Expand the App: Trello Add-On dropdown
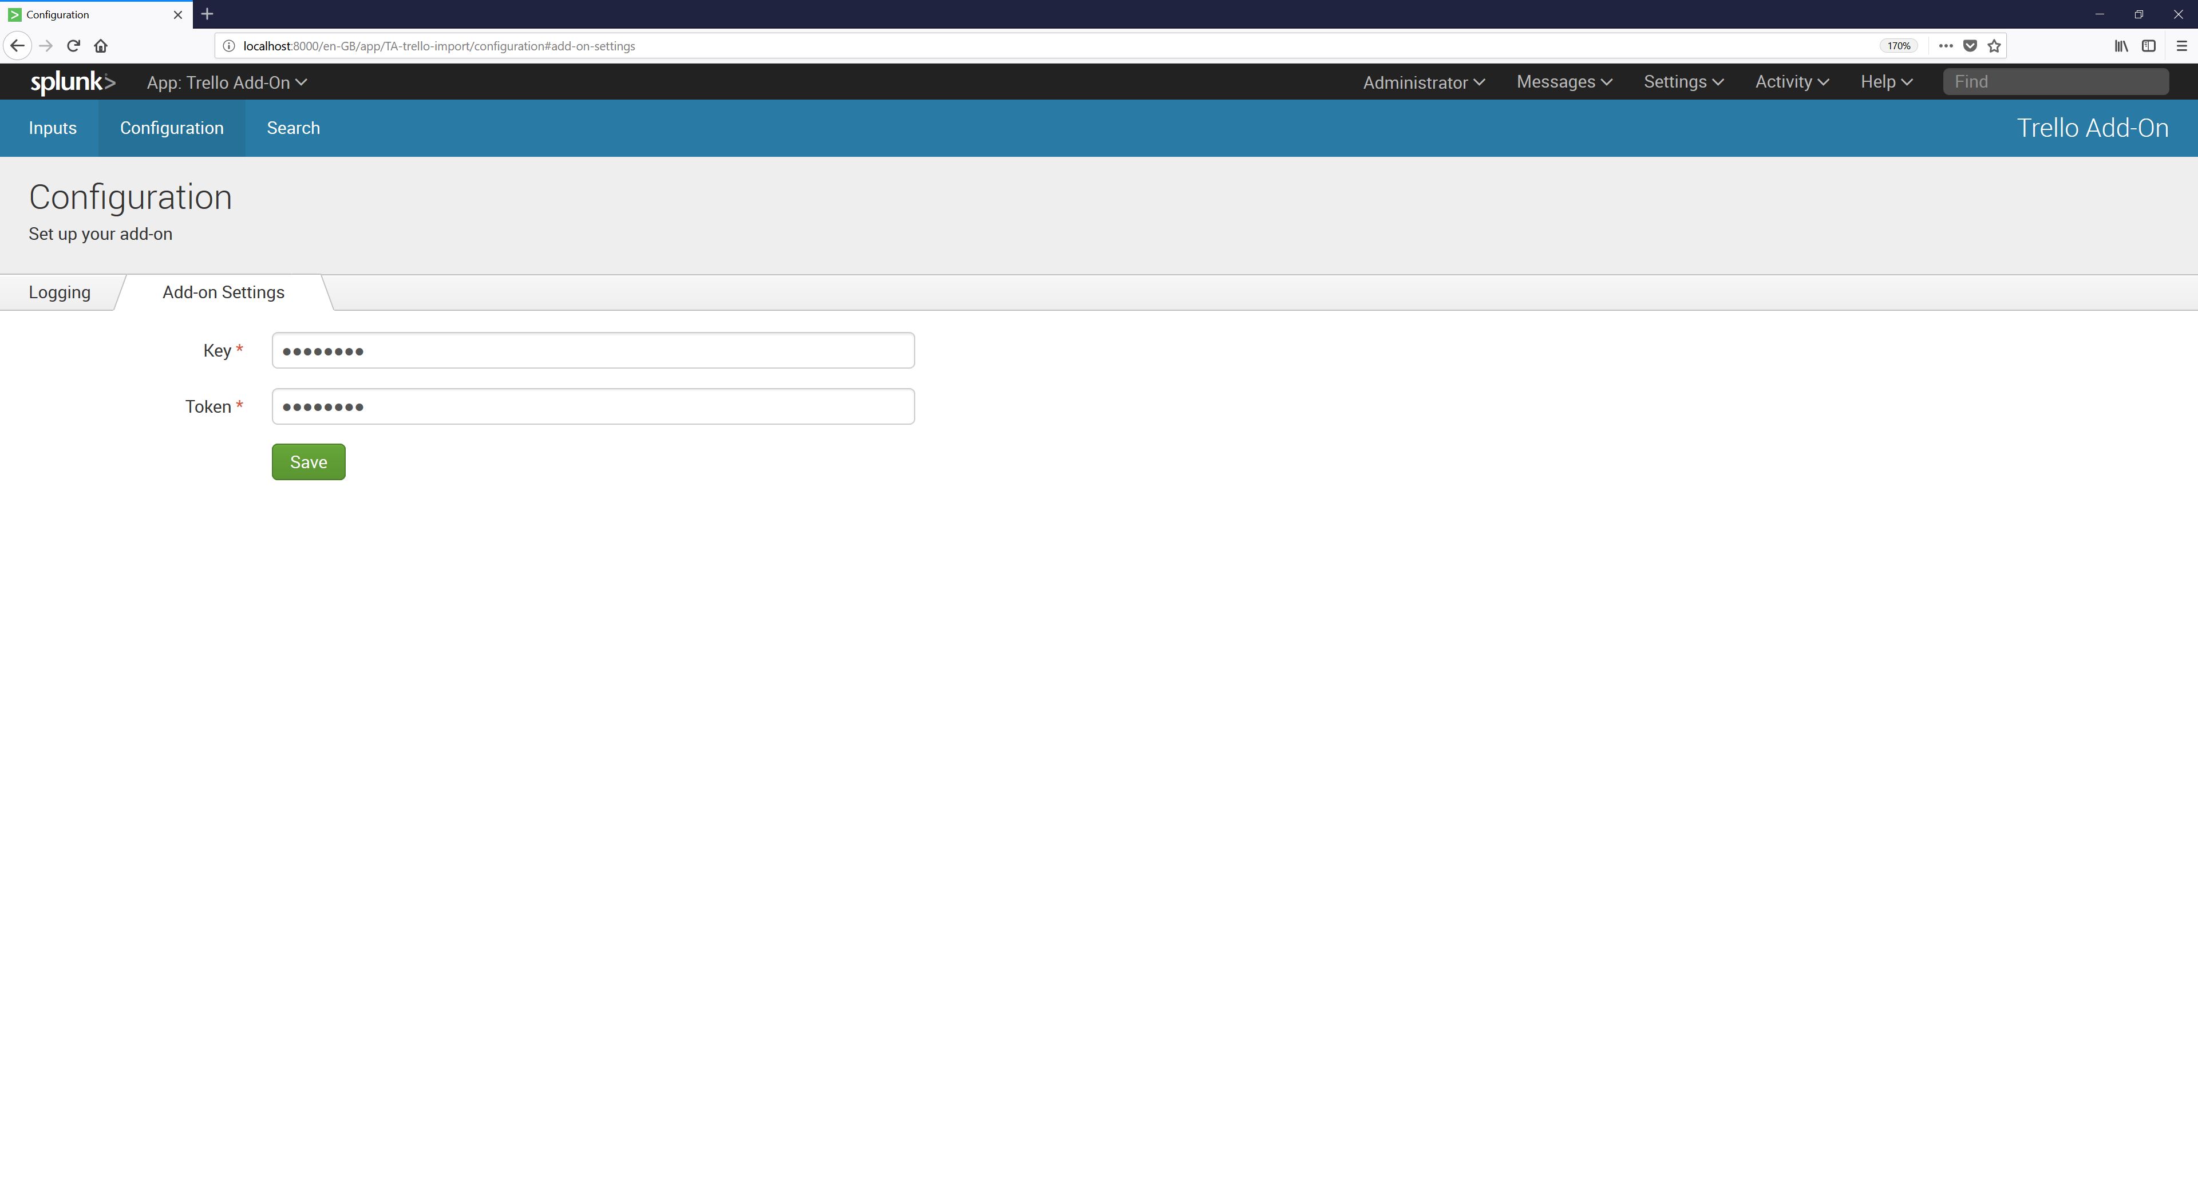This screenshot has width=2198, height=1202. (x=227, y=83)
